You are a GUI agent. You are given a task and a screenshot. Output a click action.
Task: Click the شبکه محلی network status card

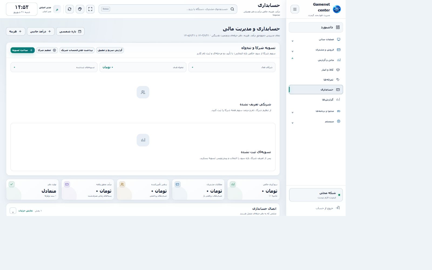316,195
